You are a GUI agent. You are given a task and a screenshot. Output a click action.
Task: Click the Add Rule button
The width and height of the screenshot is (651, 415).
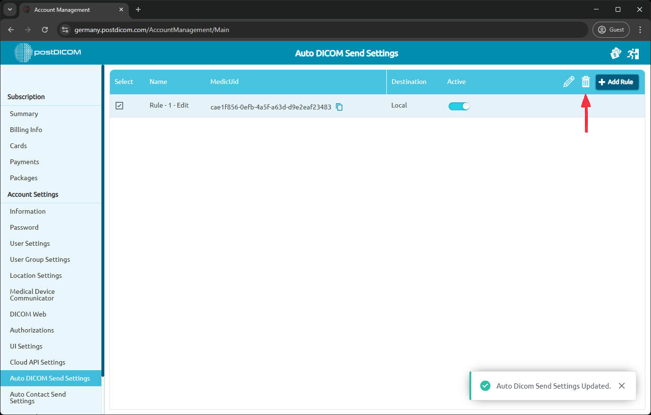point(617,82)
